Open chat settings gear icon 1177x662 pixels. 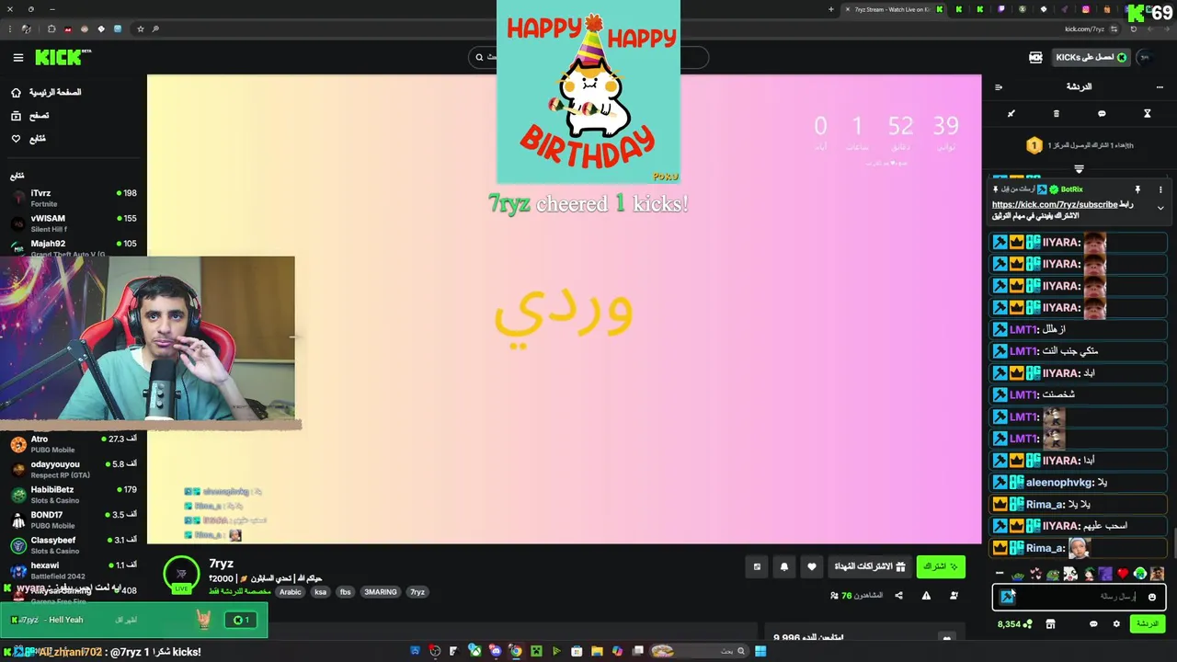1116,623
